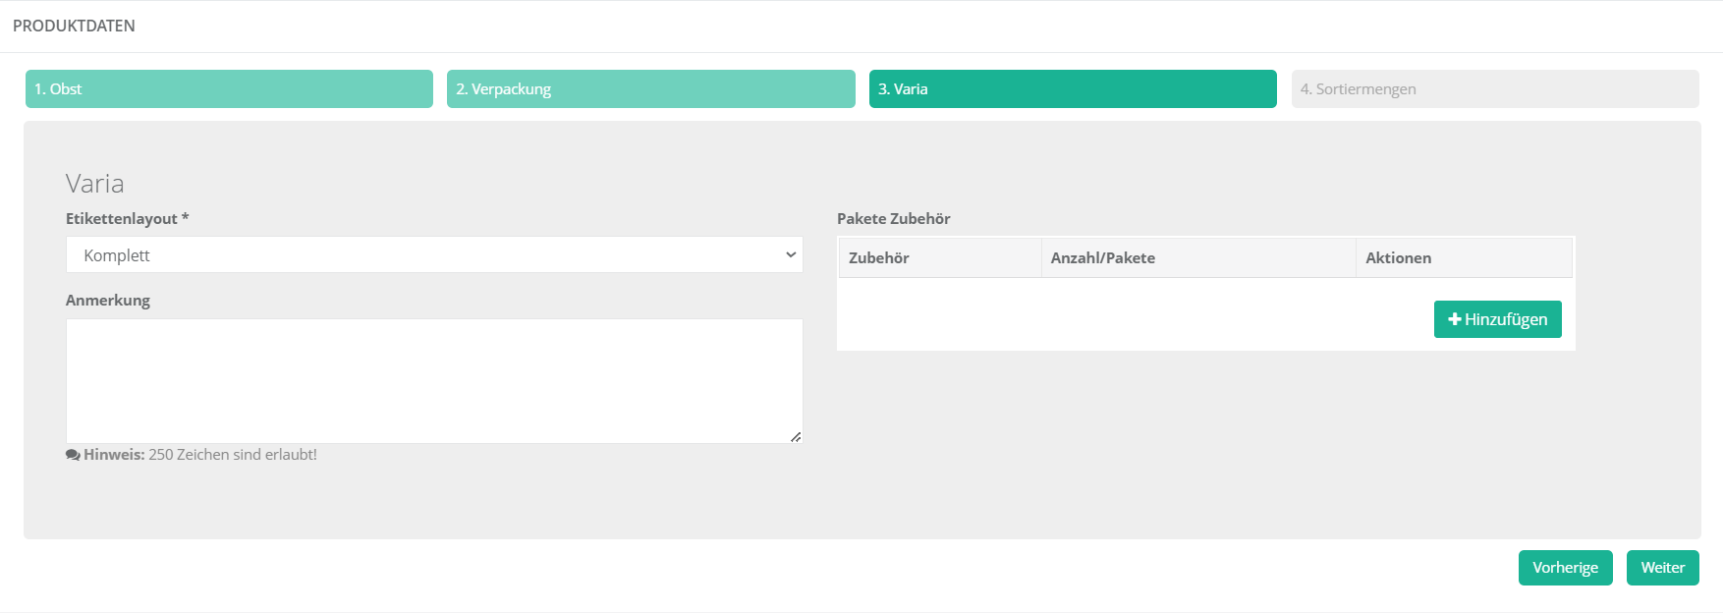Click the Anmerkung field label

[108, 301]
